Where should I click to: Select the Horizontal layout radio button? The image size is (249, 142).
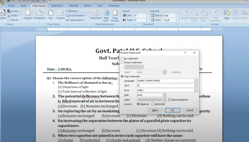point(153,104)
